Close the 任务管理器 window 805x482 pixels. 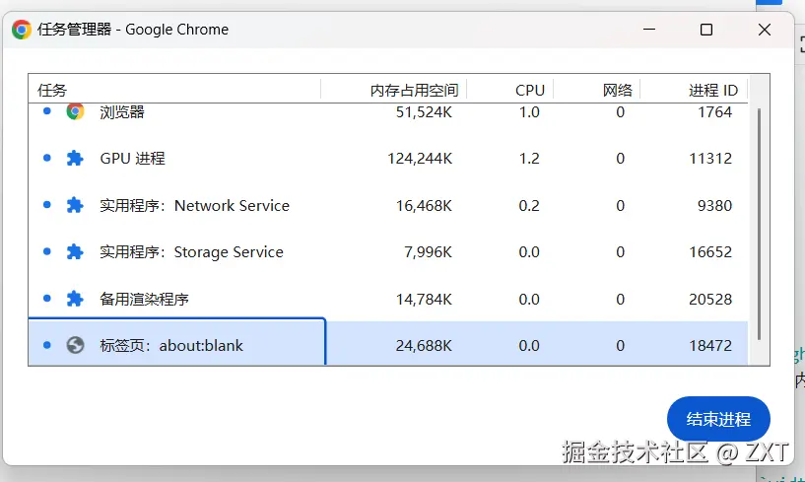(765, 30)
